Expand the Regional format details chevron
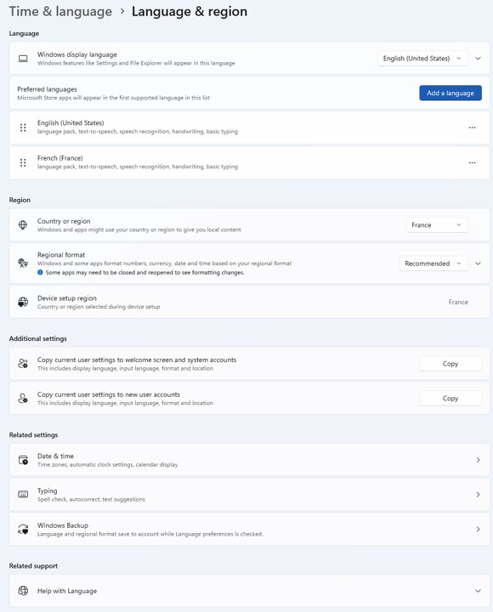Viewport: 493px width, 612px height. click(x=478, y=263)
